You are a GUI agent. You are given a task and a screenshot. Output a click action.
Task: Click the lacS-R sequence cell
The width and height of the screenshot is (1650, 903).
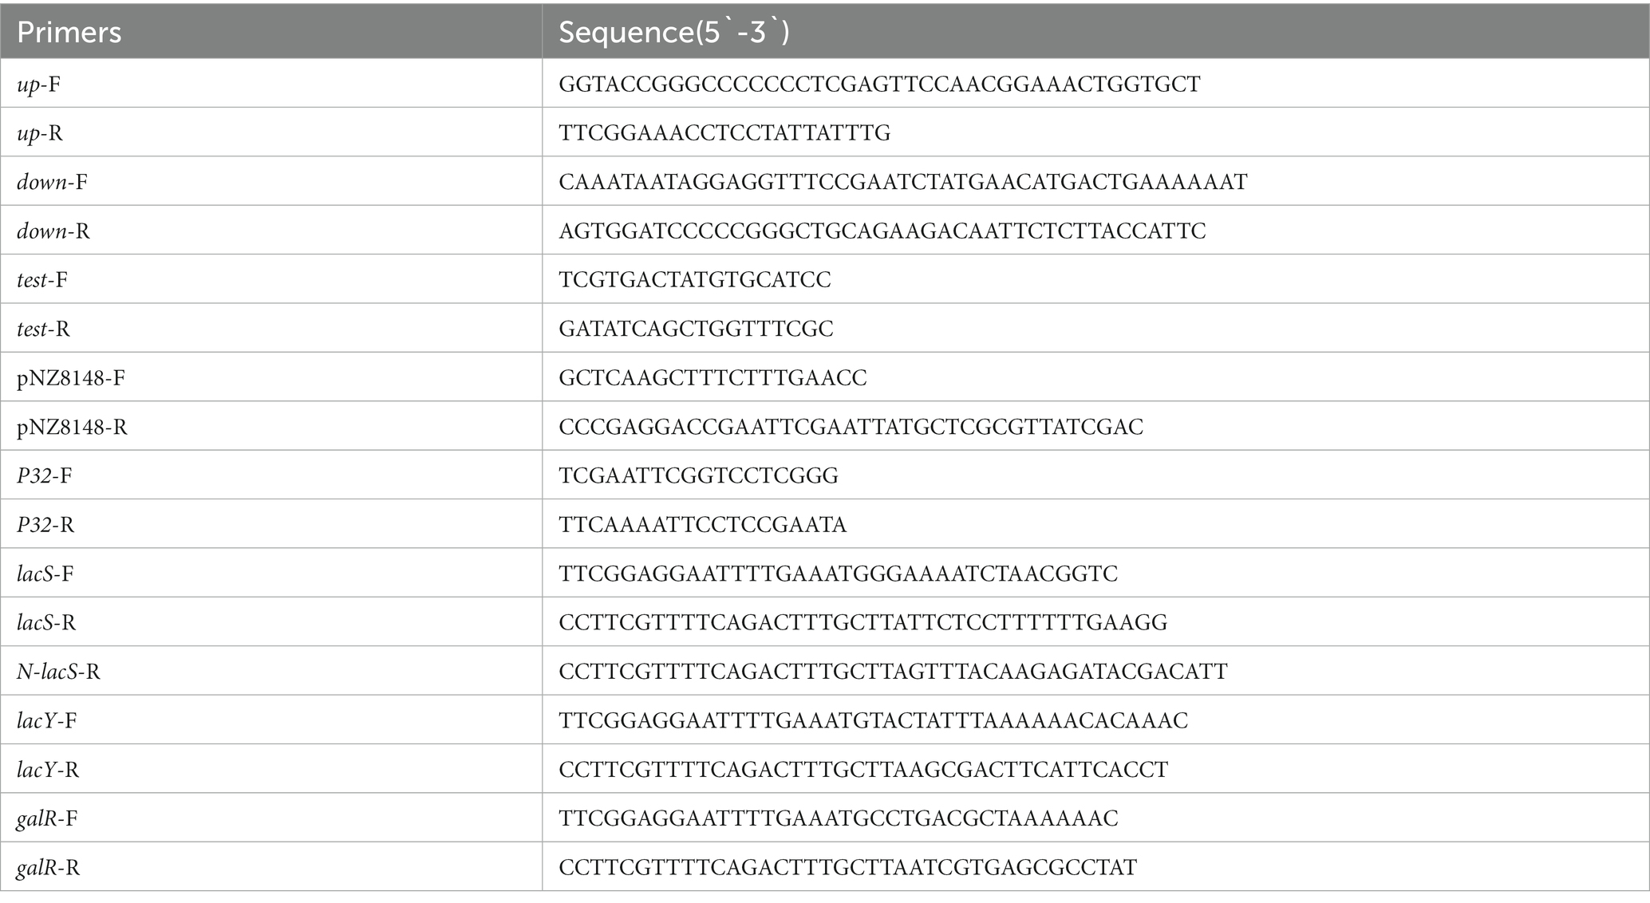pos(1095,622)
